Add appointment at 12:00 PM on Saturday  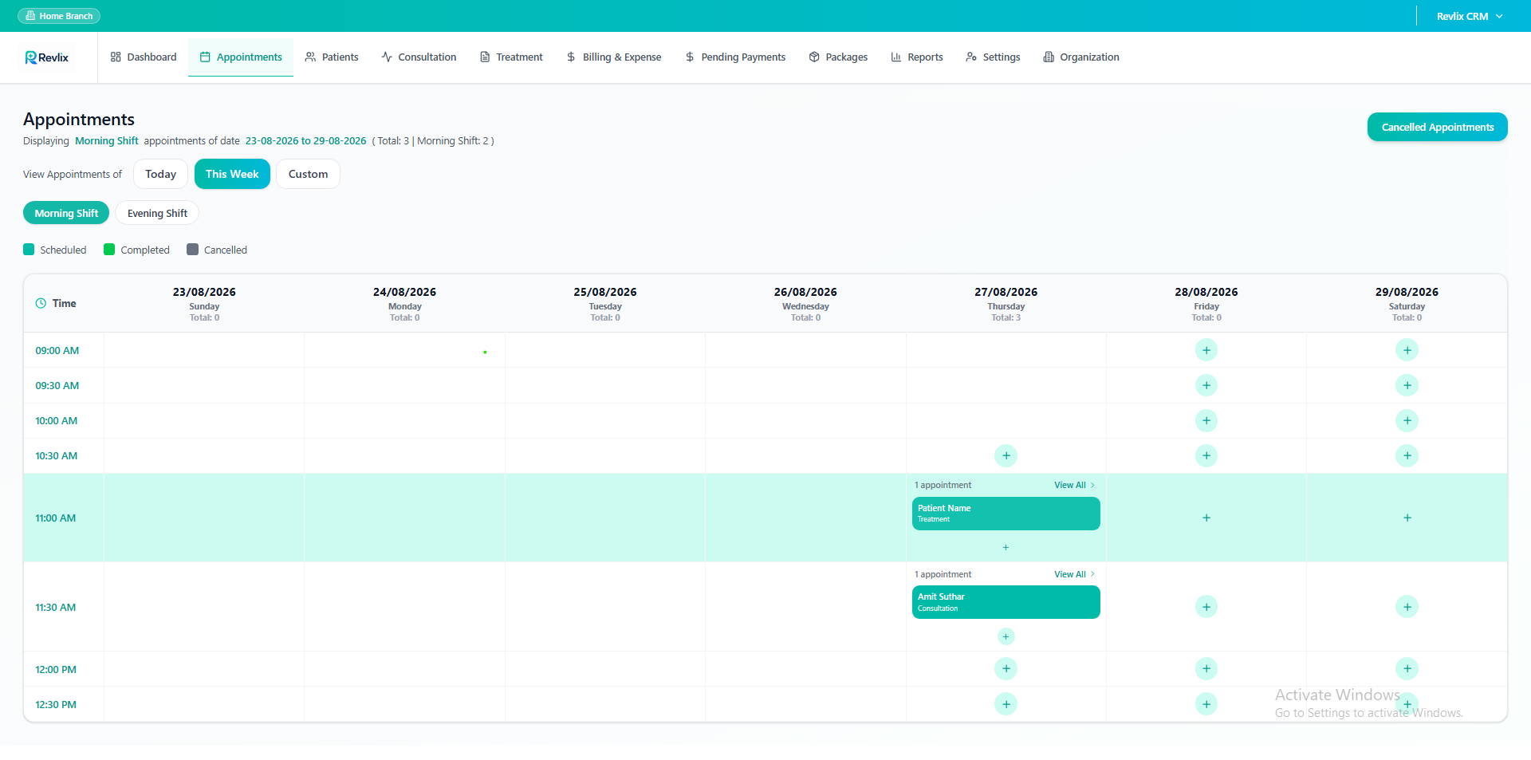pos(1407,668)
